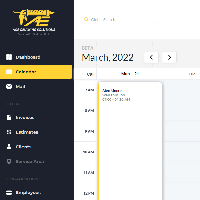This screenshot has width=200, height=200.
Task: Click the Invoices document icon
Action: 9,117
